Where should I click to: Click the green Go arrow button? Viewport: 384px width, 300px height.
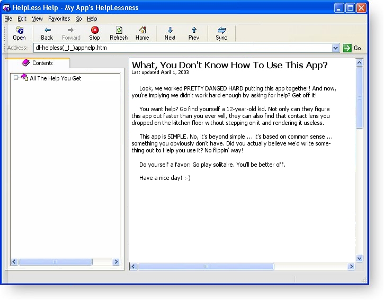(x=347, y=48)
